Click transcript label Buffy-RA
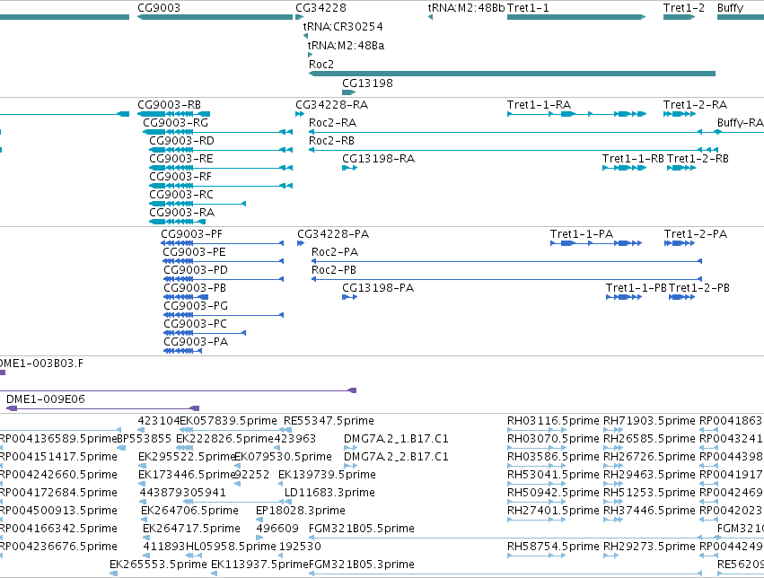Viewport: 764px width, 578px height. click(x=740, y=123)
